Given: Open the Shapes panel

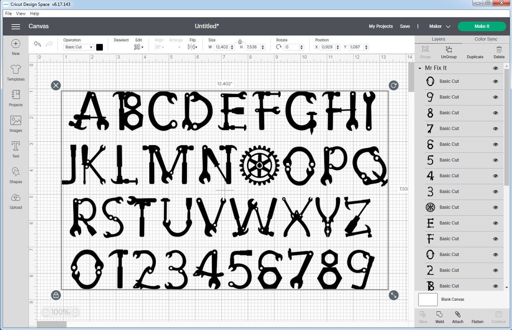Looking at the screenshot, I should click(15, 174).
